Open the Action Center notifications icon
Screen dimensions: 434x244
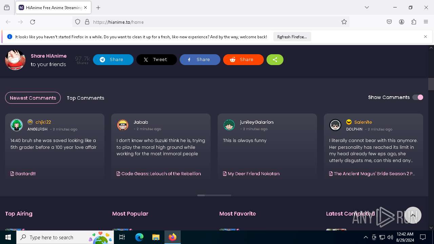click(x=423, y=237)
